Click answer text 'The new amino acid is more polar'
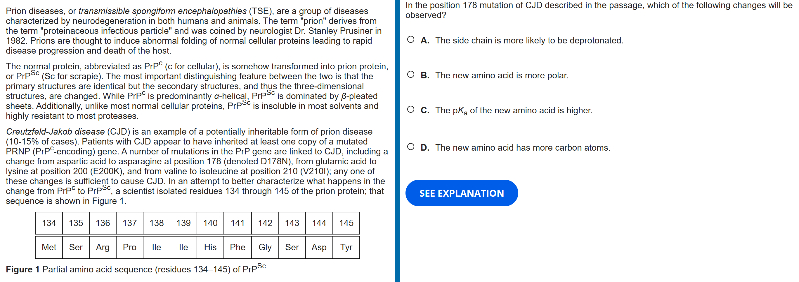 pyautogui.click(x=501, y=75)
